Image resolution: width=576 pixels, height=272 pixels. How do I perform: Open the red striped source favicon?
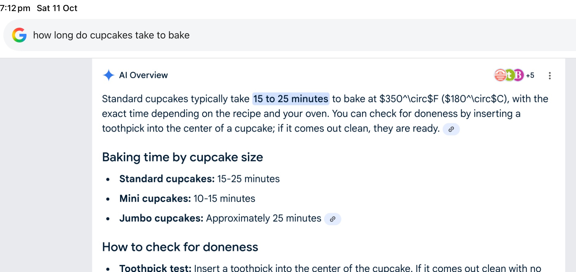500,75
